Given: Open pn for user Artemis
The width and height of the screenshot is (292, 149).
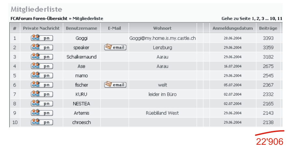Looking at the screenshot, I should click(x=42, y=113).
